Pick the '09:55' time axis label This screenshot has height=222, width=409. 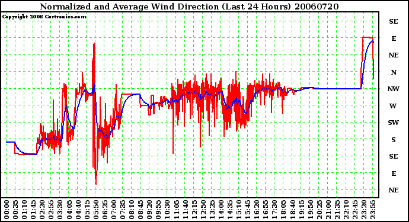[x=158, y=210]
